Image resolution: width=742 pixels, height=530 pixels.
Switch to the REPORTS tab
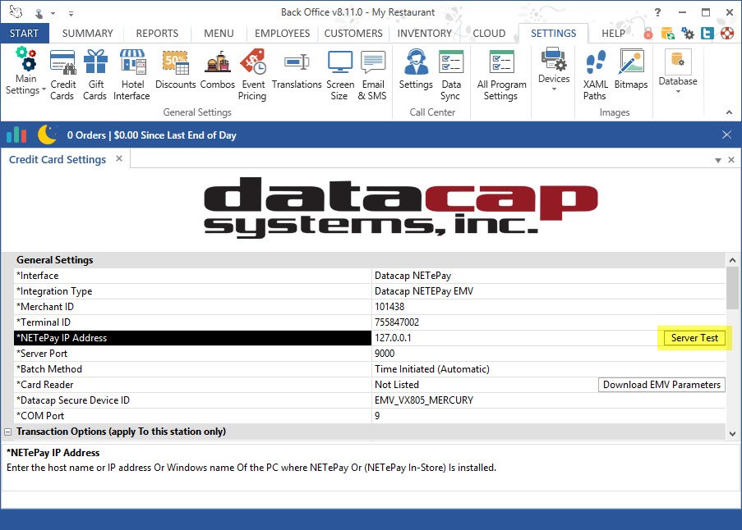click(x=157, y=34)
